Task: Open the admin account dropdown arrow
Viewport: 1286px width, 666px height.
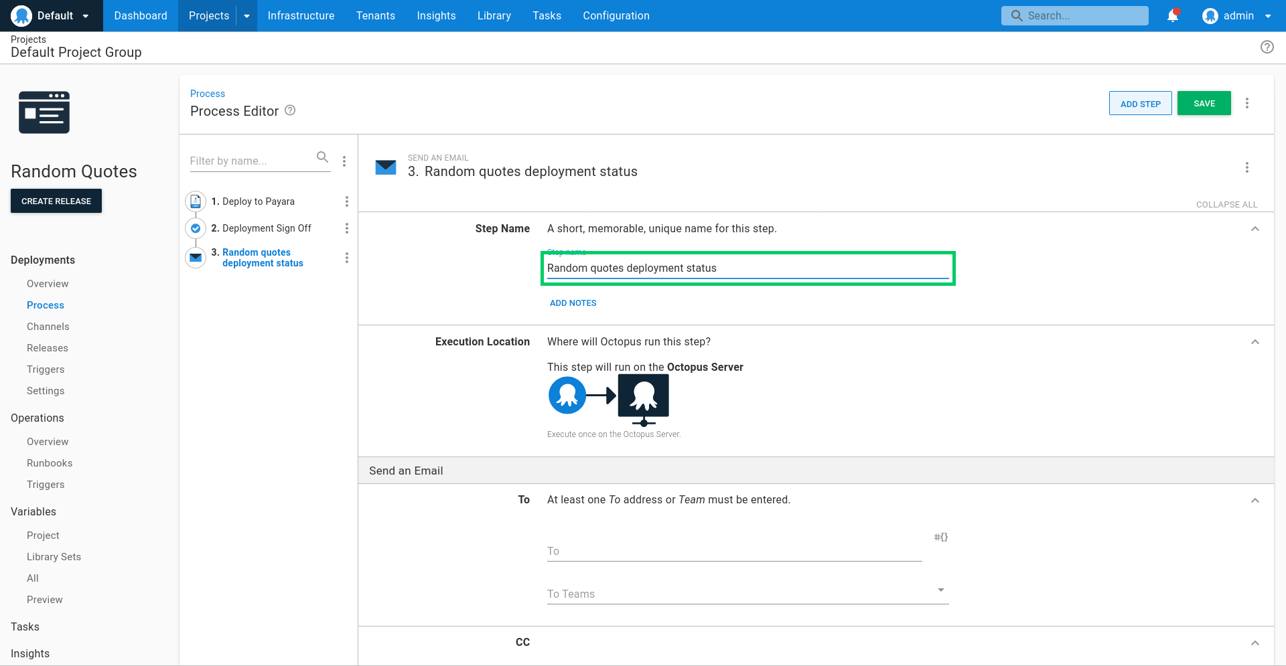Action: pyautogui.click(x=1268, y=16)
